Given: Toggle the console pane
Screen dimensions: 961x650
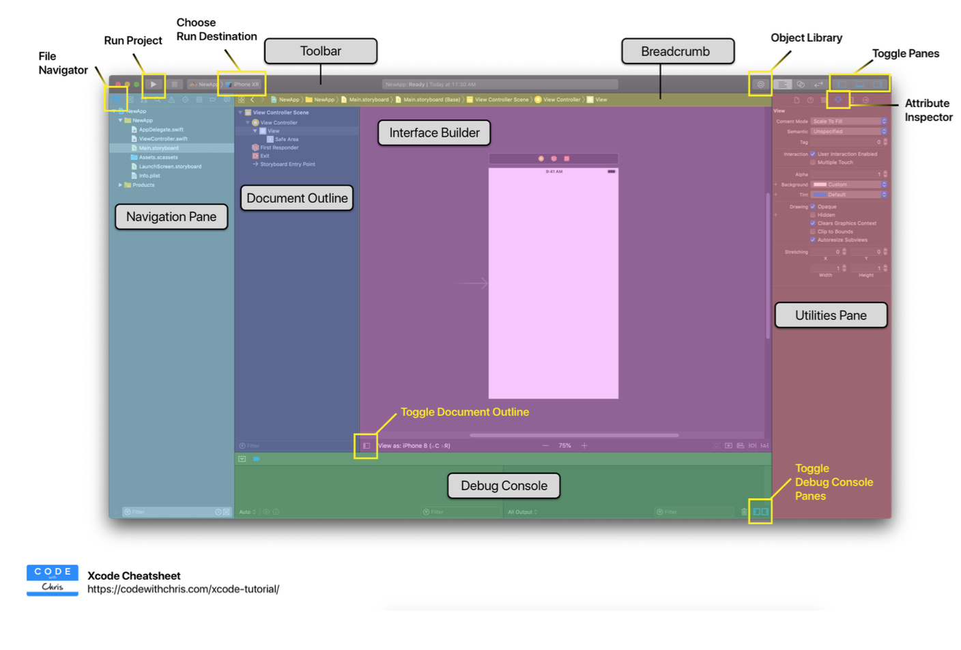Looking at the screenshot, I should pyautogui.click(x=765, y=511).
